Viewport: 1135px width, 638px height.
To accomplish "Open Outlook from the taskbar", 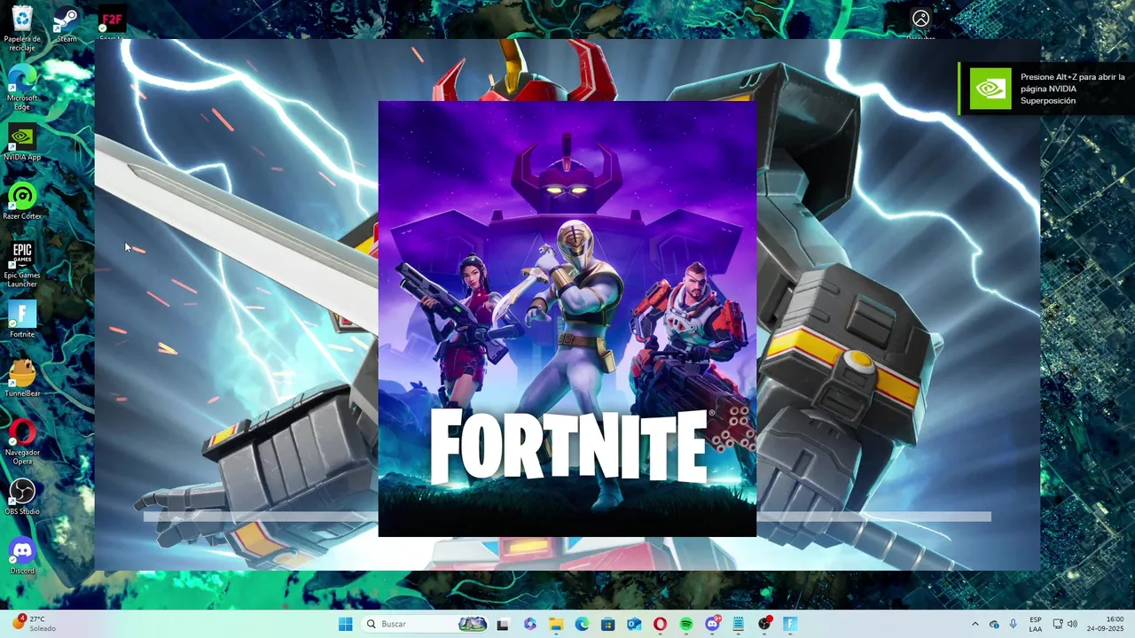I will point(634,624).
